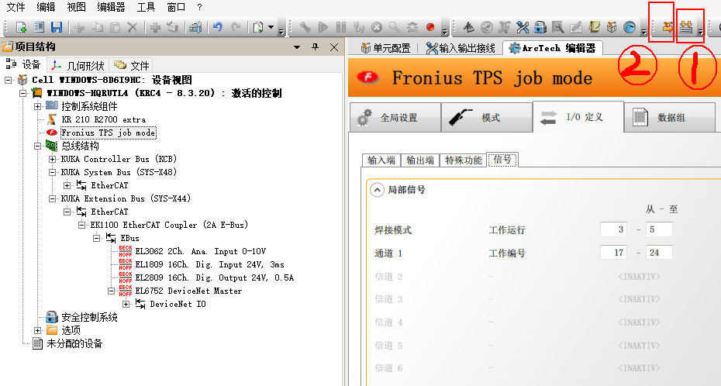Open dropdown arrow next to document icon
The height and width of the screenshot is (386, 721).
pyautogui.click(x=271, y=28)
